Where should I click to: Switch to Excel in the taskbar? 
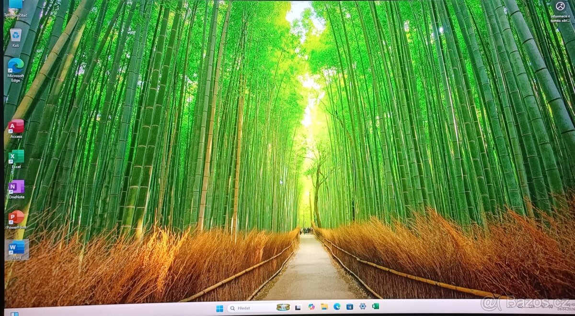click(375, 306)
